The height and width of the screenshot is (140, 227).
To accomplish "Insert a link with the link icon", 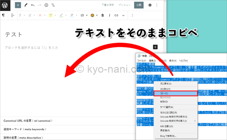I will click(x=117, y=15).
